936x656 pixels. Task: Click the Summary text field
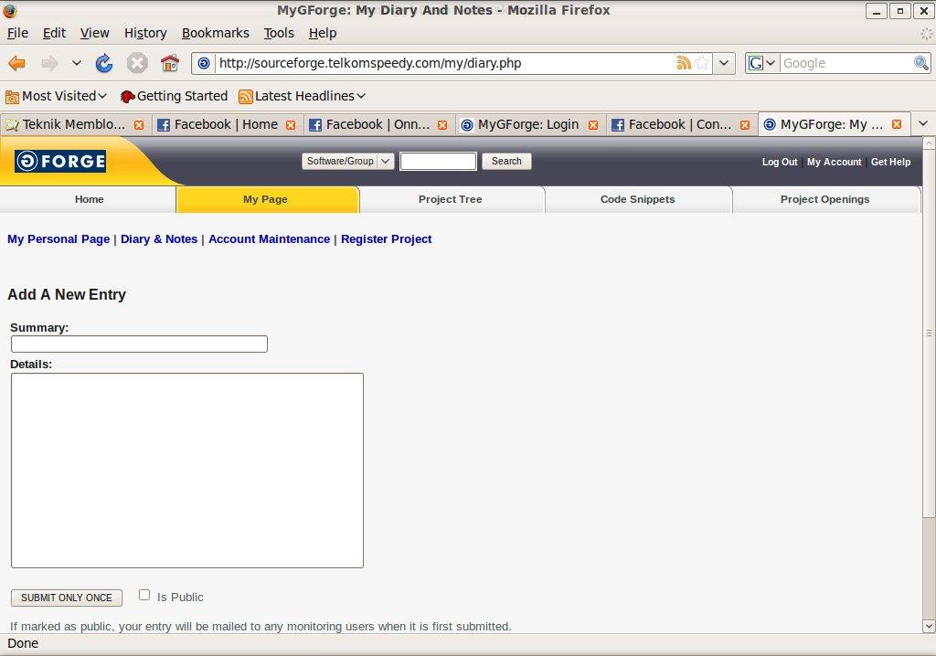click(139, 344)
